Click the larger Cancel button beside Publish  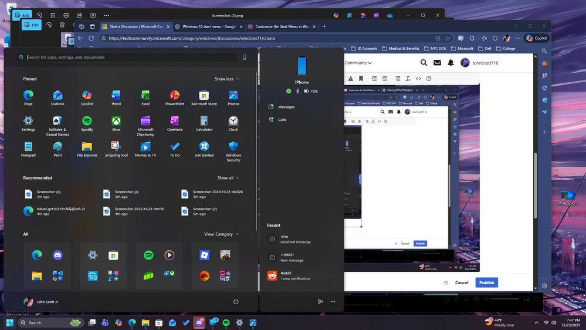(462, 283)
